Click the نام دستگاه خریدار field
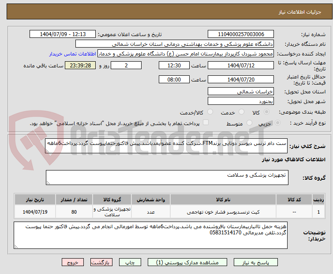The width and height of the screenshot is (333, 274). click(x=175, y=44)
